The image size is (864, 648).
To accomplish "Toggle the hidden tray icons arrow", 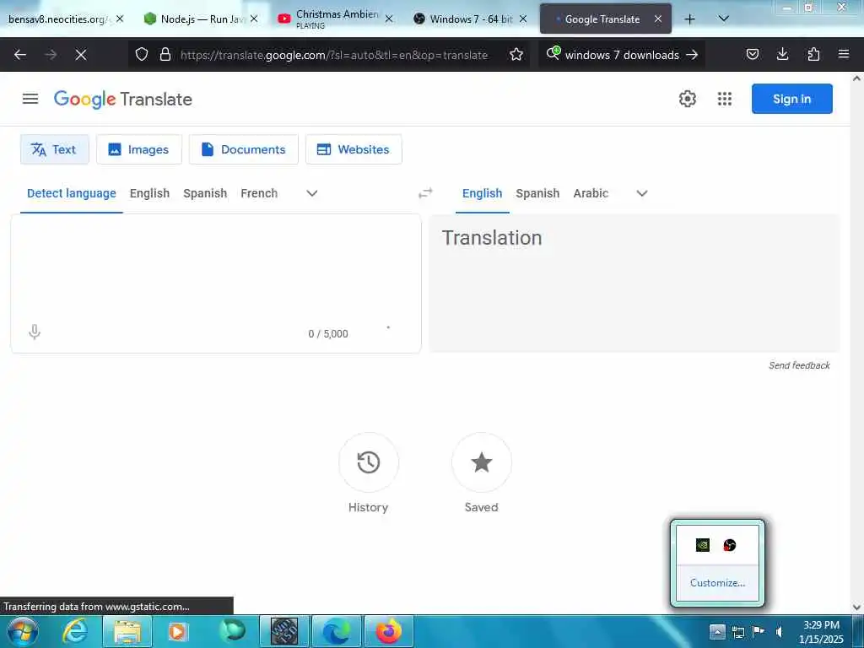I will (716, 631).
